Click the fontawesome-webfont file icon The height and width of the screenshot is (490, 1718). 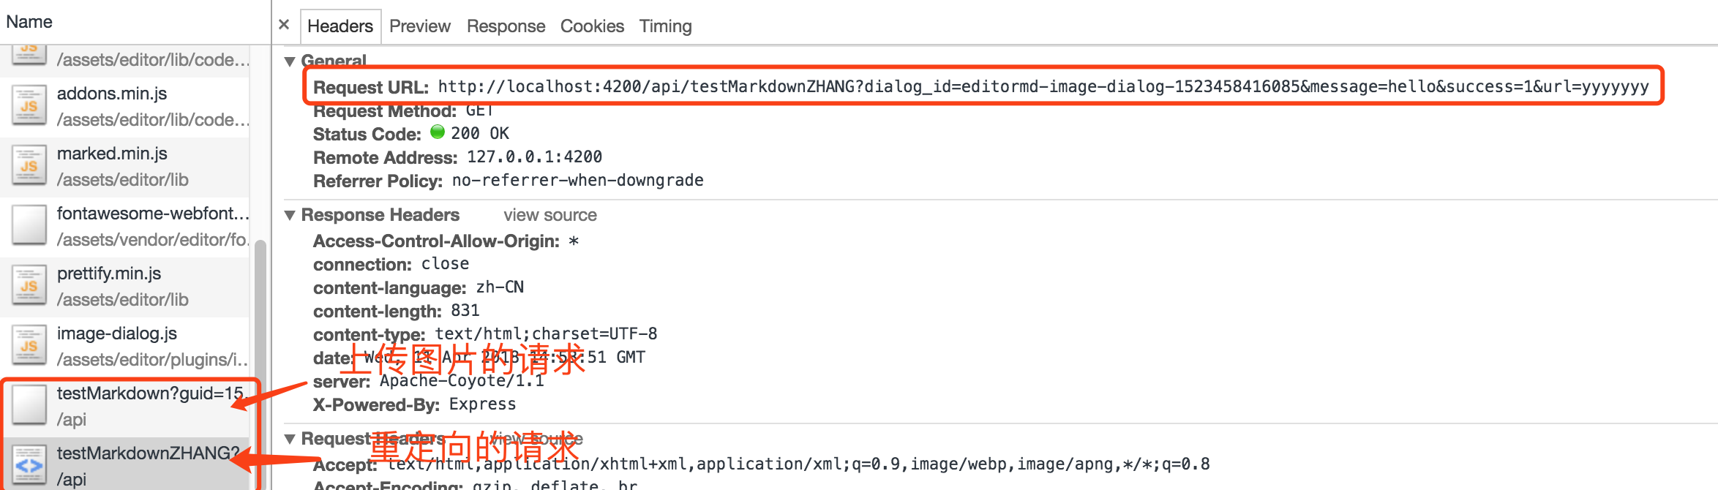[29, 225]
